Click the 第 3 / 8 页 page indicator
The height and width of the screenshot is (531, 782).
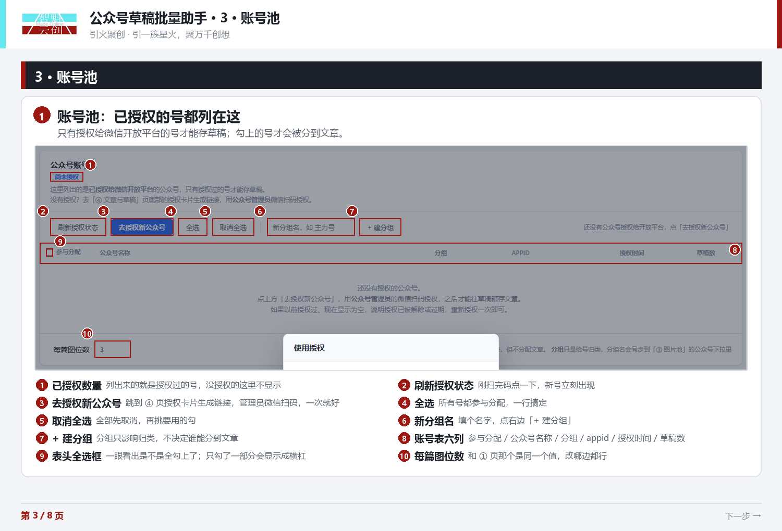click(42, 515)
